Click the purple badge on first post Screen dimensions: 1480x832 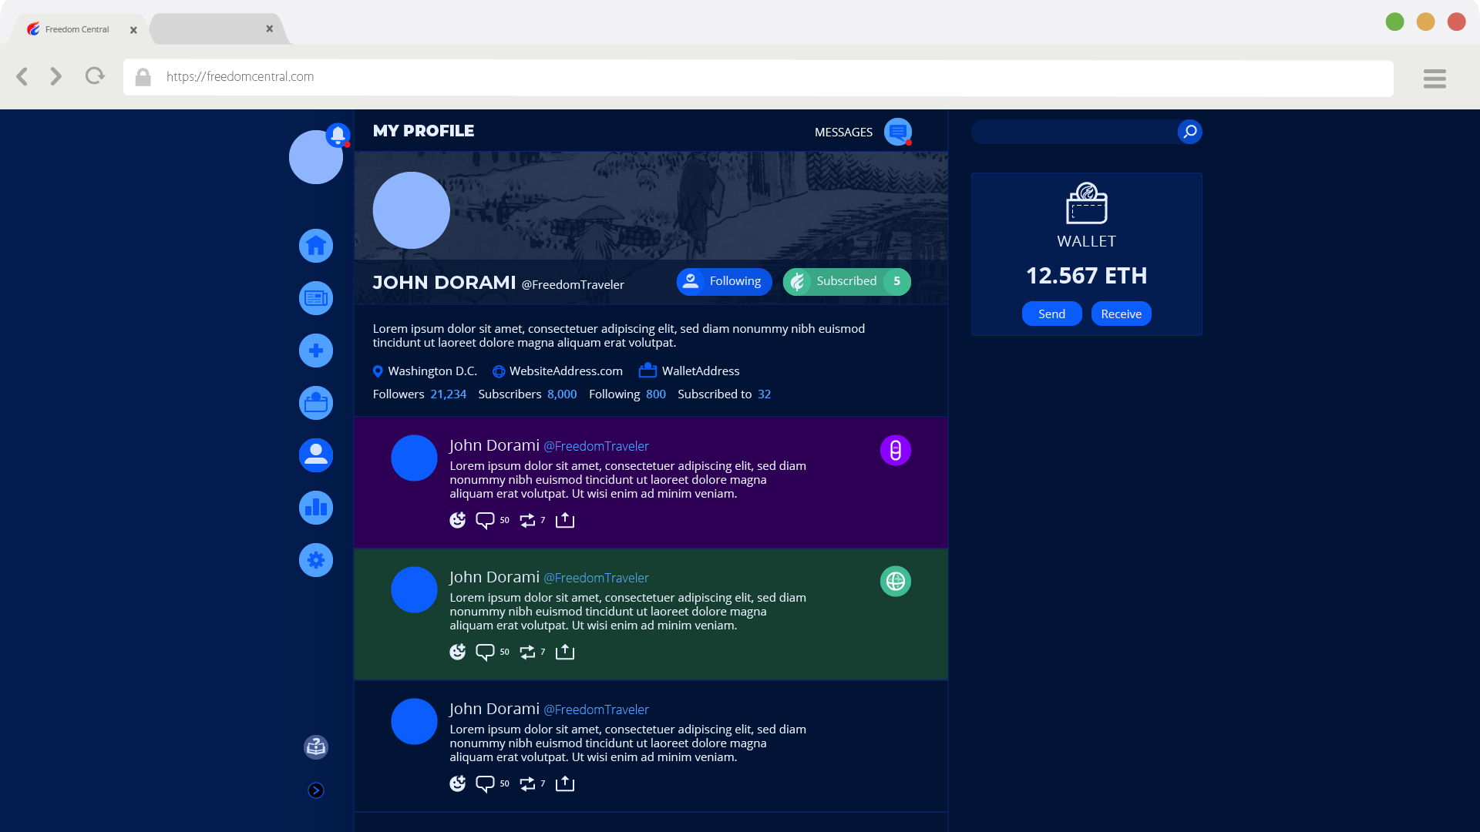pos(895,451)
